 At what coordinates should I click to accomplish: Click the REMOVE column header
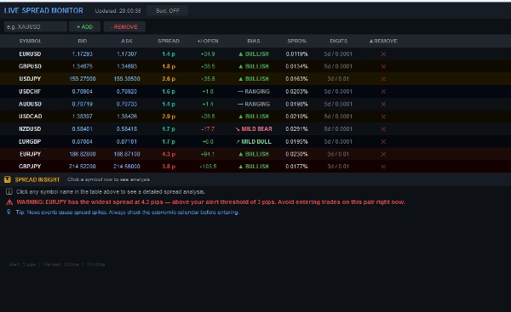coord(383,41)
